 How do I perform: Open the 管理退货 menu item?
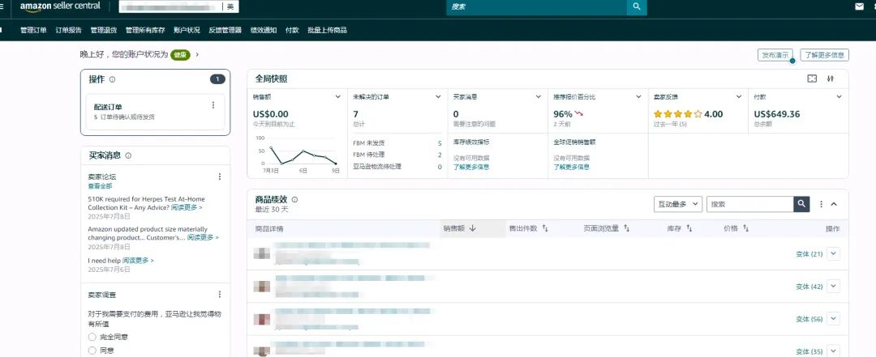pyautogui.click(x=103, y=30)
